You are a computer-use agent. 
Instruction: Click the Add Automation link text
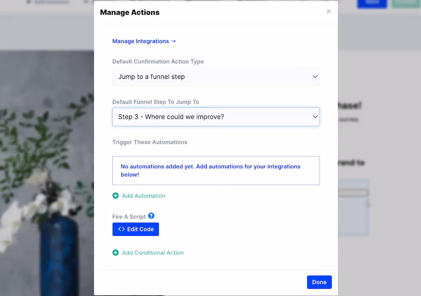pyautogui.click(x=144, y=196)
